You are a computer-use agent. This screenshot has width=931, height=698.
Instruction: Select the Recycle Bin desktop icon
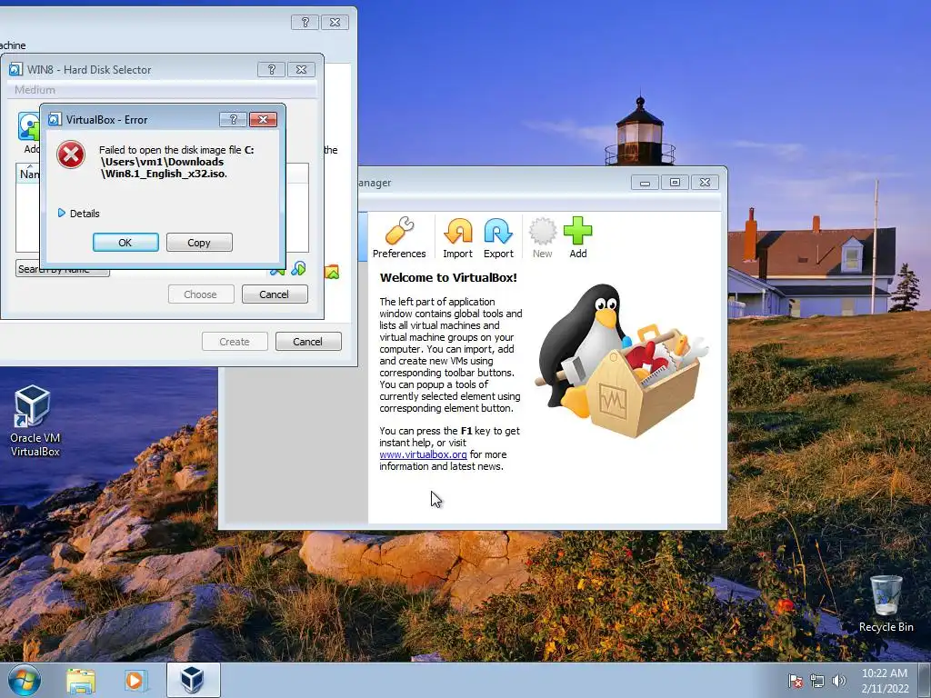[x=886, y=603]
